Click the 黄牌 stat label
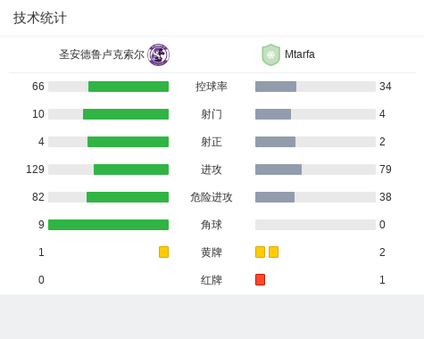The width and height of the screenshot is (424, 339). point(212,252)
